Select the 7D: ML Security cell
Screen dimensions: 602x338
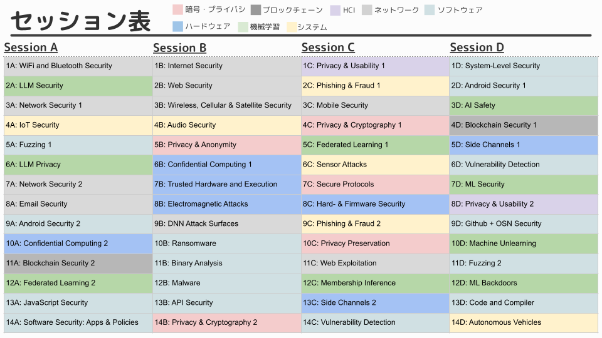524,184
